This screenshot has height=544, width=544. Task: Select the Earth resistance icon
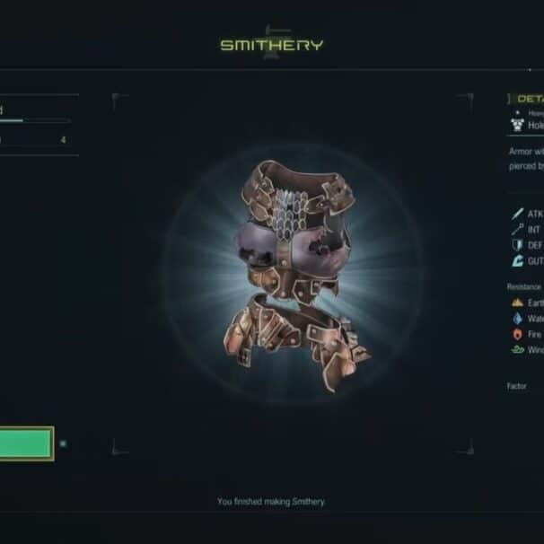[x=517, y=303]
